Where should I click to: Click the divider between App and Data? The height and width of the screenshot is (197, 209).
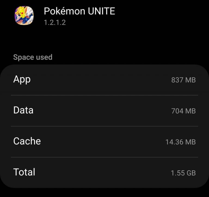(x=104, y=95)
